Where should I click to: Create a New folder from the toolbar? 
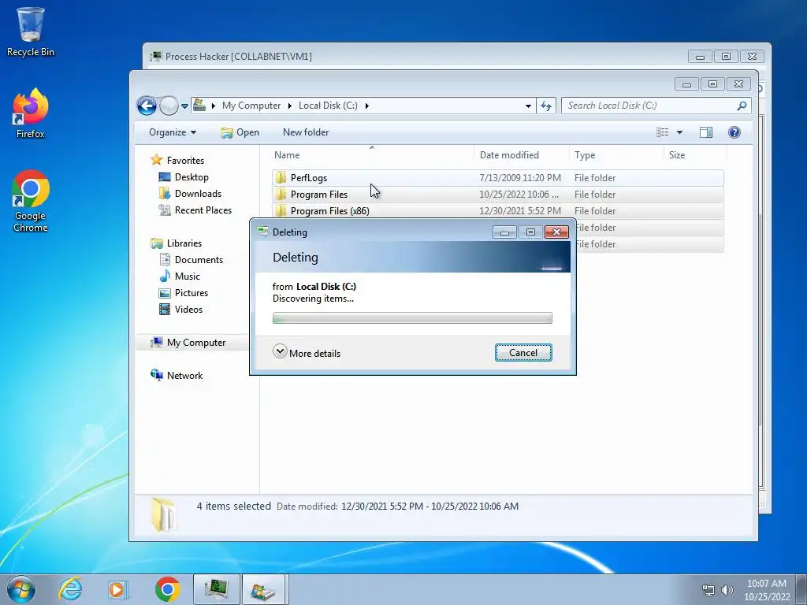click(306, 132)
